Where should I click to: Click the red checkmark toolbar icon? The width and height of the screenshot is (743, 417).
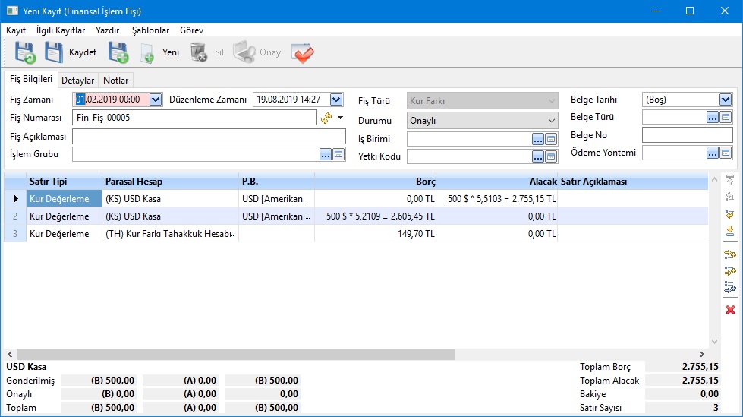(302, 52)
